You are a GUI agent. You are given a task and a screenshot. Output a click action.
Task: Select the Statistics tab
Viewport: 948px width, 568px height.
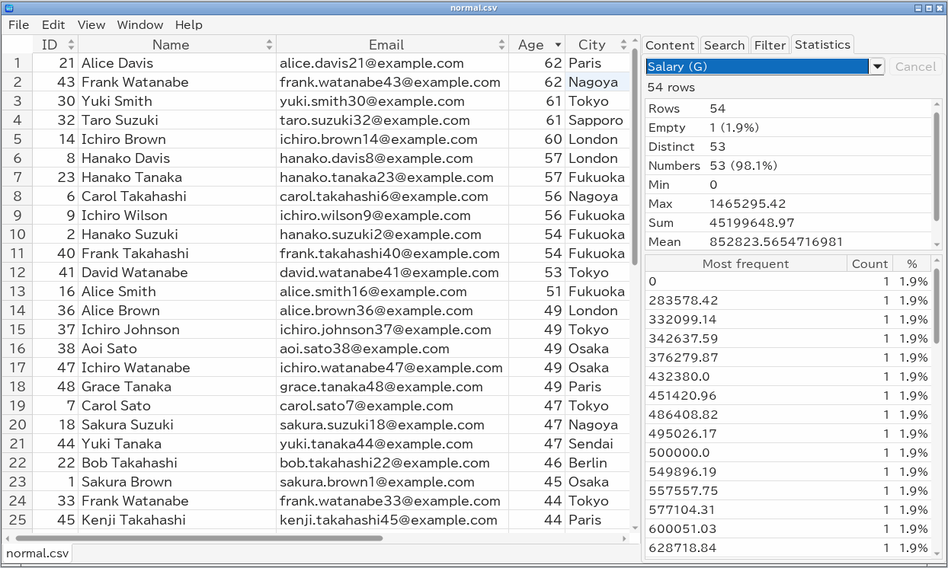822,45
